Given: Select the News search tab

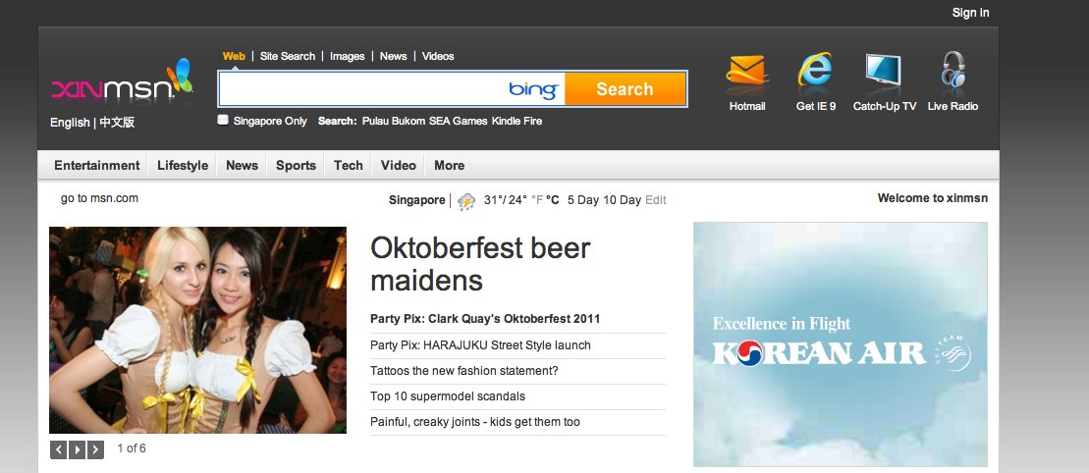Looking at the screenshot, I should [x=393, y=56].
